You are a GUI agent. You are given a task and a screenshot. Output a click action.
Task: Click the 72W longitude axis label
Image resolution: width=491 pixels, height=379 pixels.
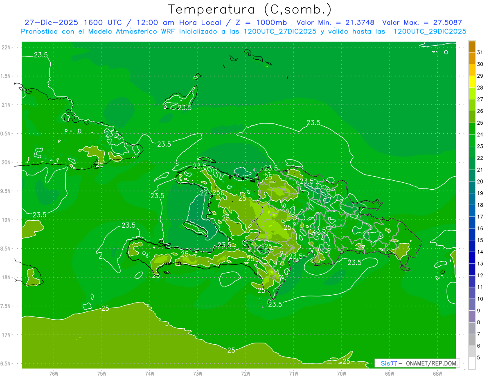(245, 373)
